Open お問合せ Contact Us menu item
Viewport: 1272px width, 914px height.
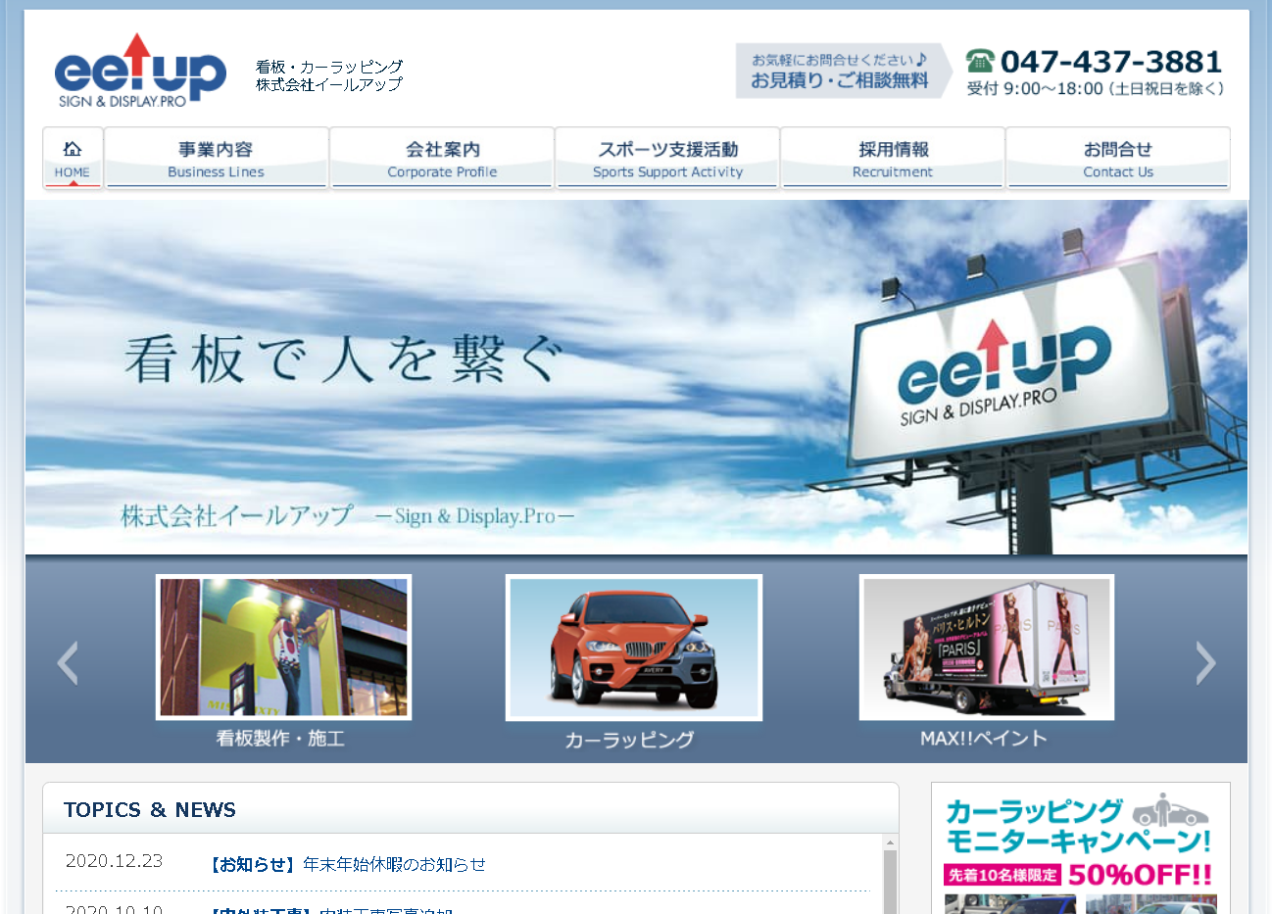tap(1118, 159)
